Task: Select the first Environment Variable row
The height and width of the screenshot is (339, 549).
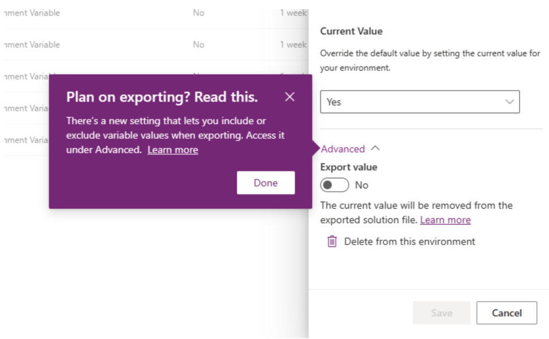Action: [x=32, y=13]
